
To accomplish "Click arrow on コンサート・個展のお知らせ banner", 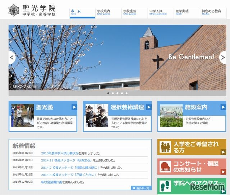I will tap(223, 172).
